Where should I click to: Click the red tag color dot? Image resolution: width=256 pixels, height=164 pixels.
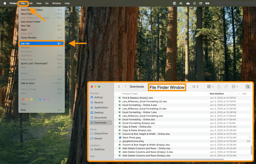pyautogui.click(x=23, y=99)
